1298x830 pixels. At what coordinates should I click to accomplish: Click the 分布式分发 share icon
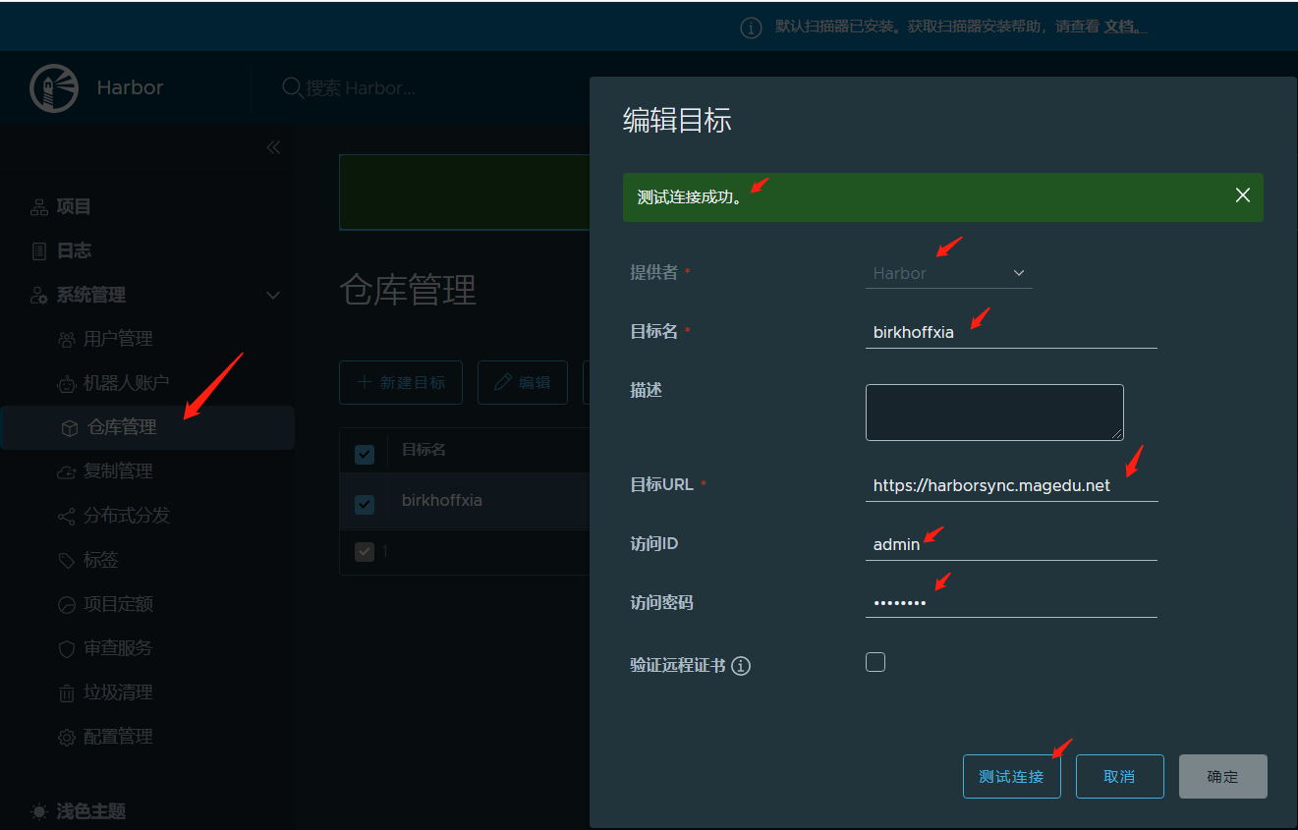67,517
